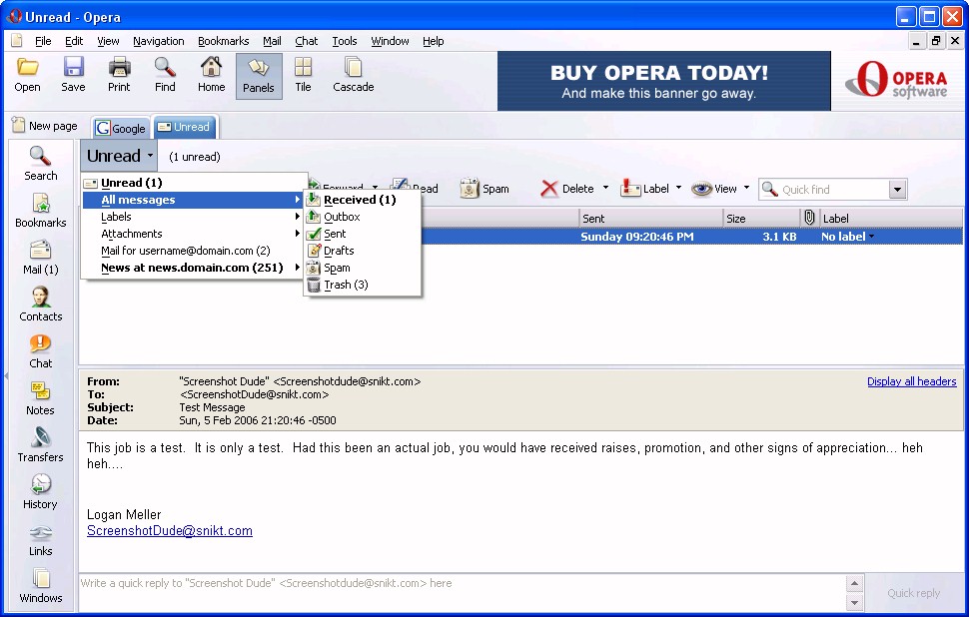Click the Find magnifier toolbar icon

click(x=165, y=68)
